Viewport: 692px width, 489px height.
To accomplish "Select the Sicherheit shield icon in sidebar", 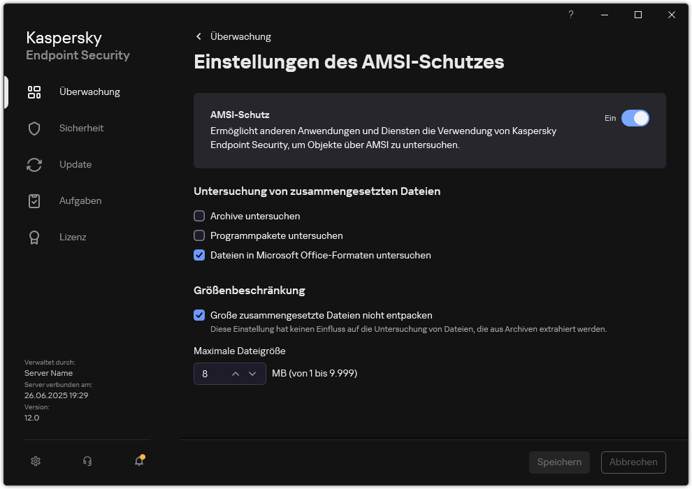I will coord(34,128).
